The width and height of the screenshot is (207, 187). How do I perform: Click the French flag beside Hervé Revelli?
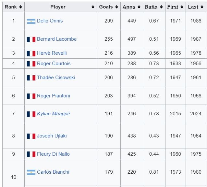pyautogui.click(x=31, y=53)
